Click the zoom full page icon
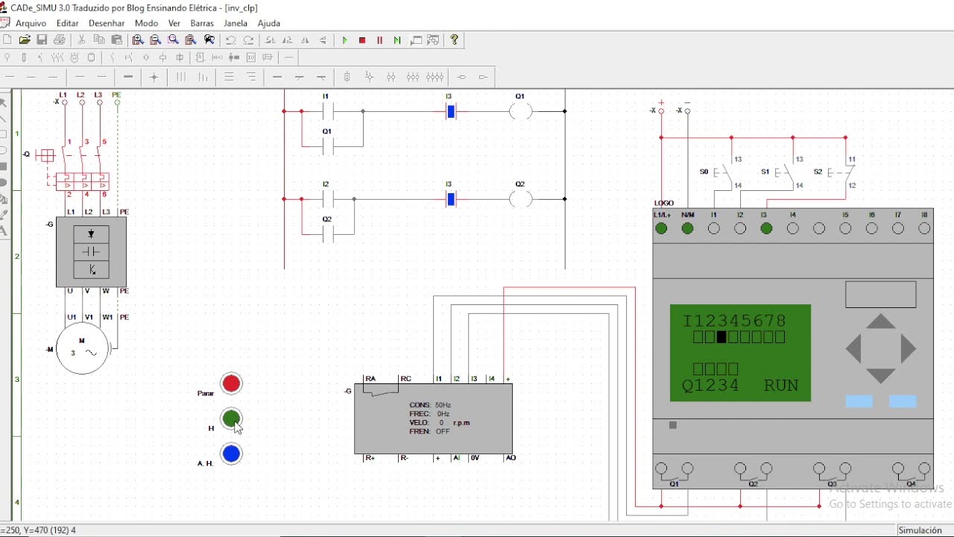 tap(192, 40)
